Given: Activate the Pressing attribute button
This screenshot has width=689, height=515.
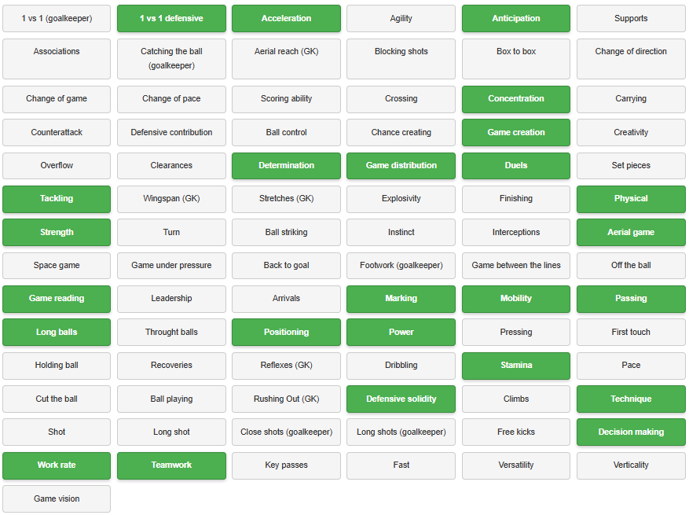Looking at the screenshot, I should coord(516,332).
